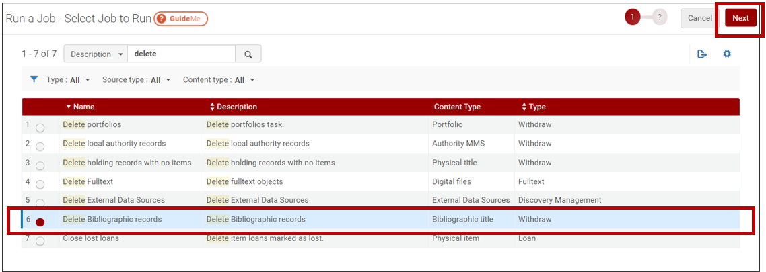The height and width of the screenshot is (272, 766).
Task: Click the Cancel button
Action: [x=699, y=18]
